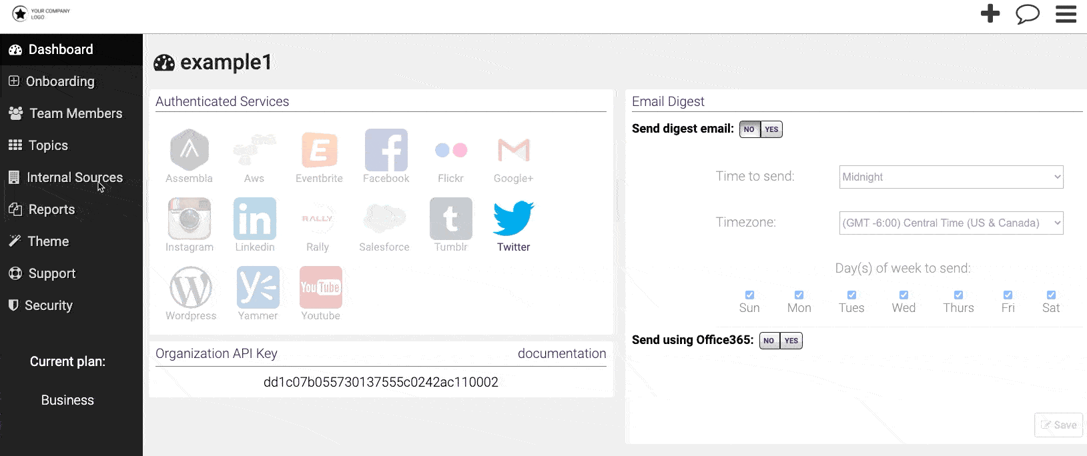Image resolution: width=1087 pixels, height=456 pixels.
Task: Set Send using Office365 to NO
Action: [769, 341]
